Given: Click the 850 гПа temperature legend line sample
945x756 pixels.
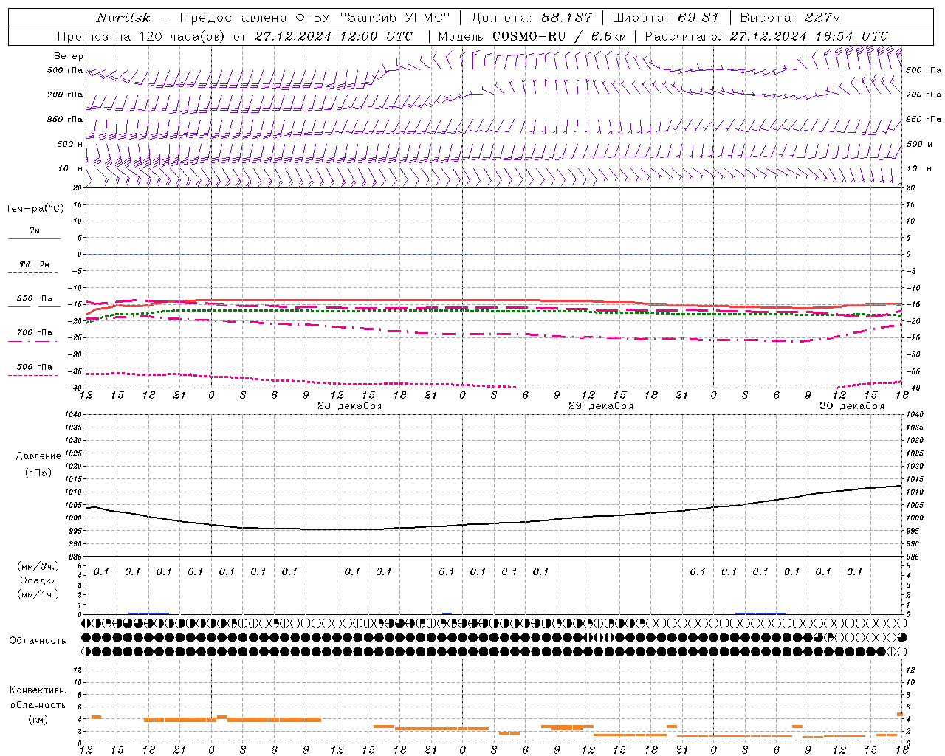Looking at the screenshot, I should click(x=34, y=306).
